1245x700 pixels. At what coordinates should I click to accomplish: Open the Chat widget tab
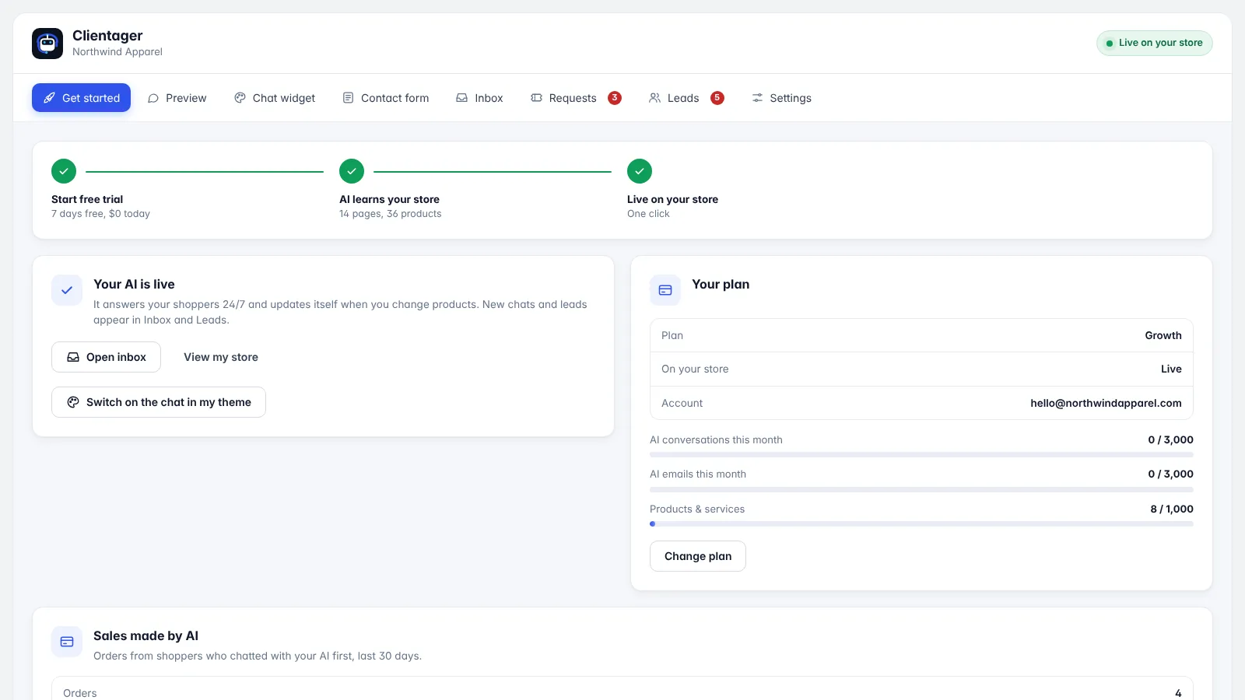click(275, 98)
